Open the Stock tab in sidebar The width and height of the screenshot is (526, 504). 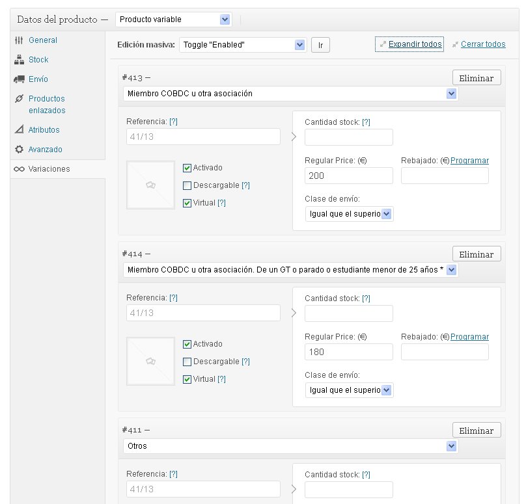pos(38,60)
